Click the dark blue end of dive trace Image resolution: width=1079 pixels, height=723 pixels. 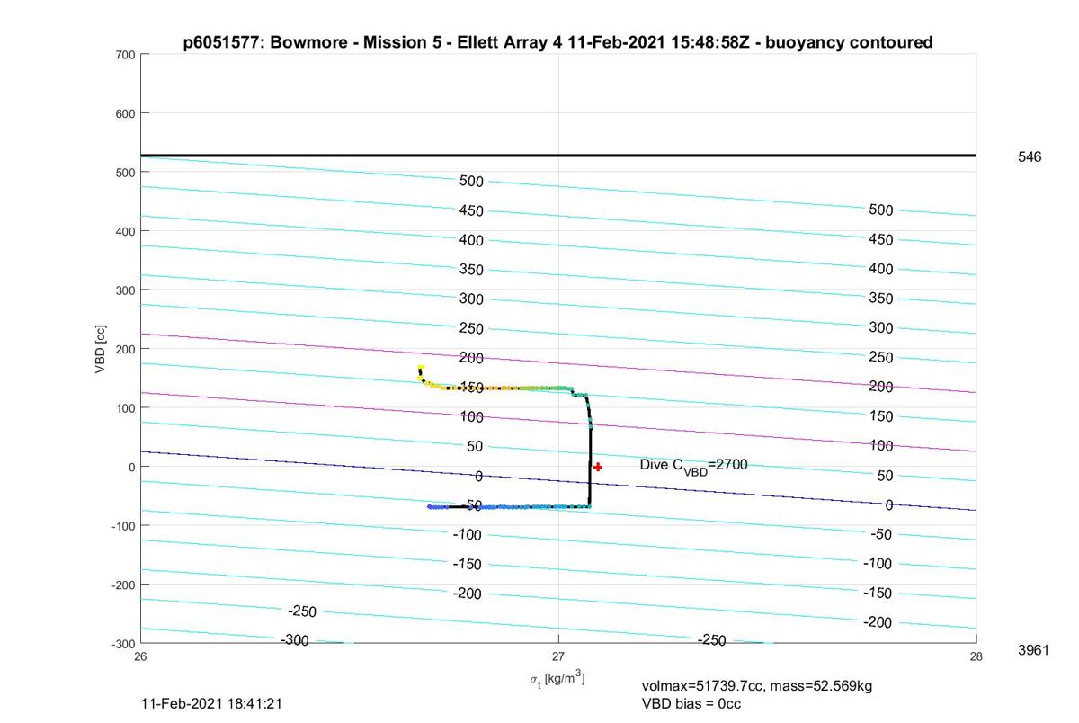[x=432, y=507]
